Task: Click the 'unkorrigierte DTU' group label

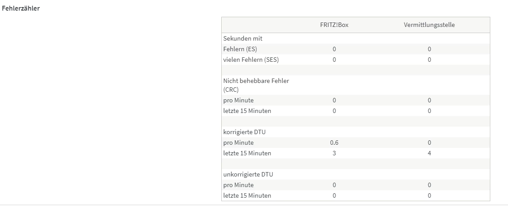Action: point(248,174)
